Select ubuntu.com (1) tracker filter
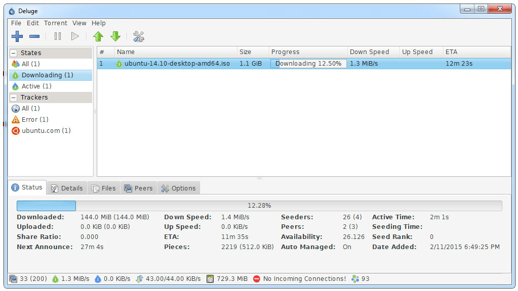The image size is (518, 291). pos(51,131)
